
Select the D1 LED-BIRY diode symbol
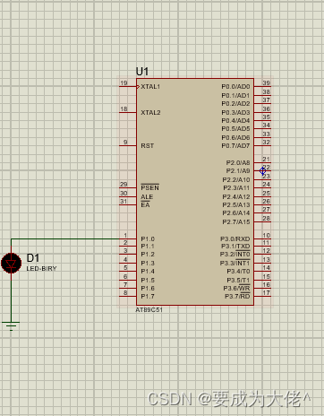11,263
